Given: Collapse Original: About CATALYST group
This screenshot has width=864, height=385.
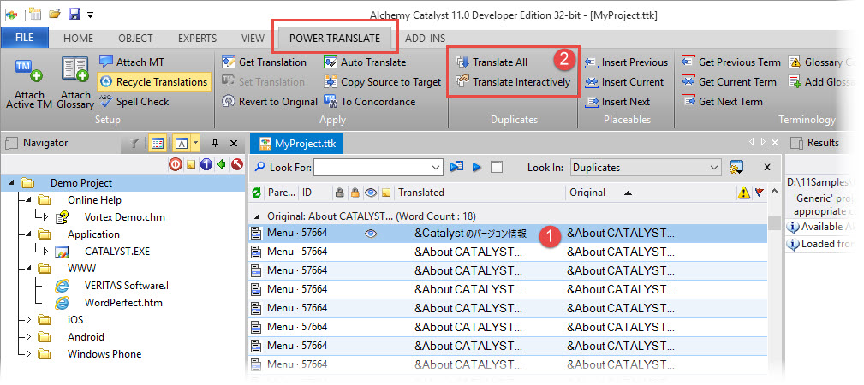Looking at the screenshot, I should point(256,216).
